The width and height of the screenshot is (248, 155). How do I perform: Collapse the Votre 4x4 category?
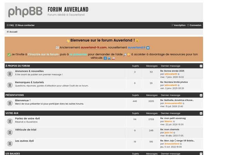pyautogui.click(x=201, y=113)
